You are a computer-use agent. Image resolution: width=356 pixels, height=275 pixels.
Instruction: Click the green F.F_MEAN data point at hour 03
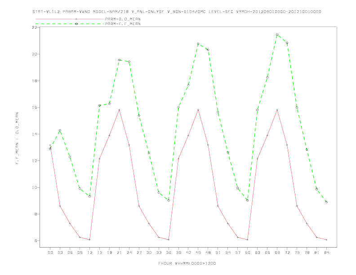[60, 130]
